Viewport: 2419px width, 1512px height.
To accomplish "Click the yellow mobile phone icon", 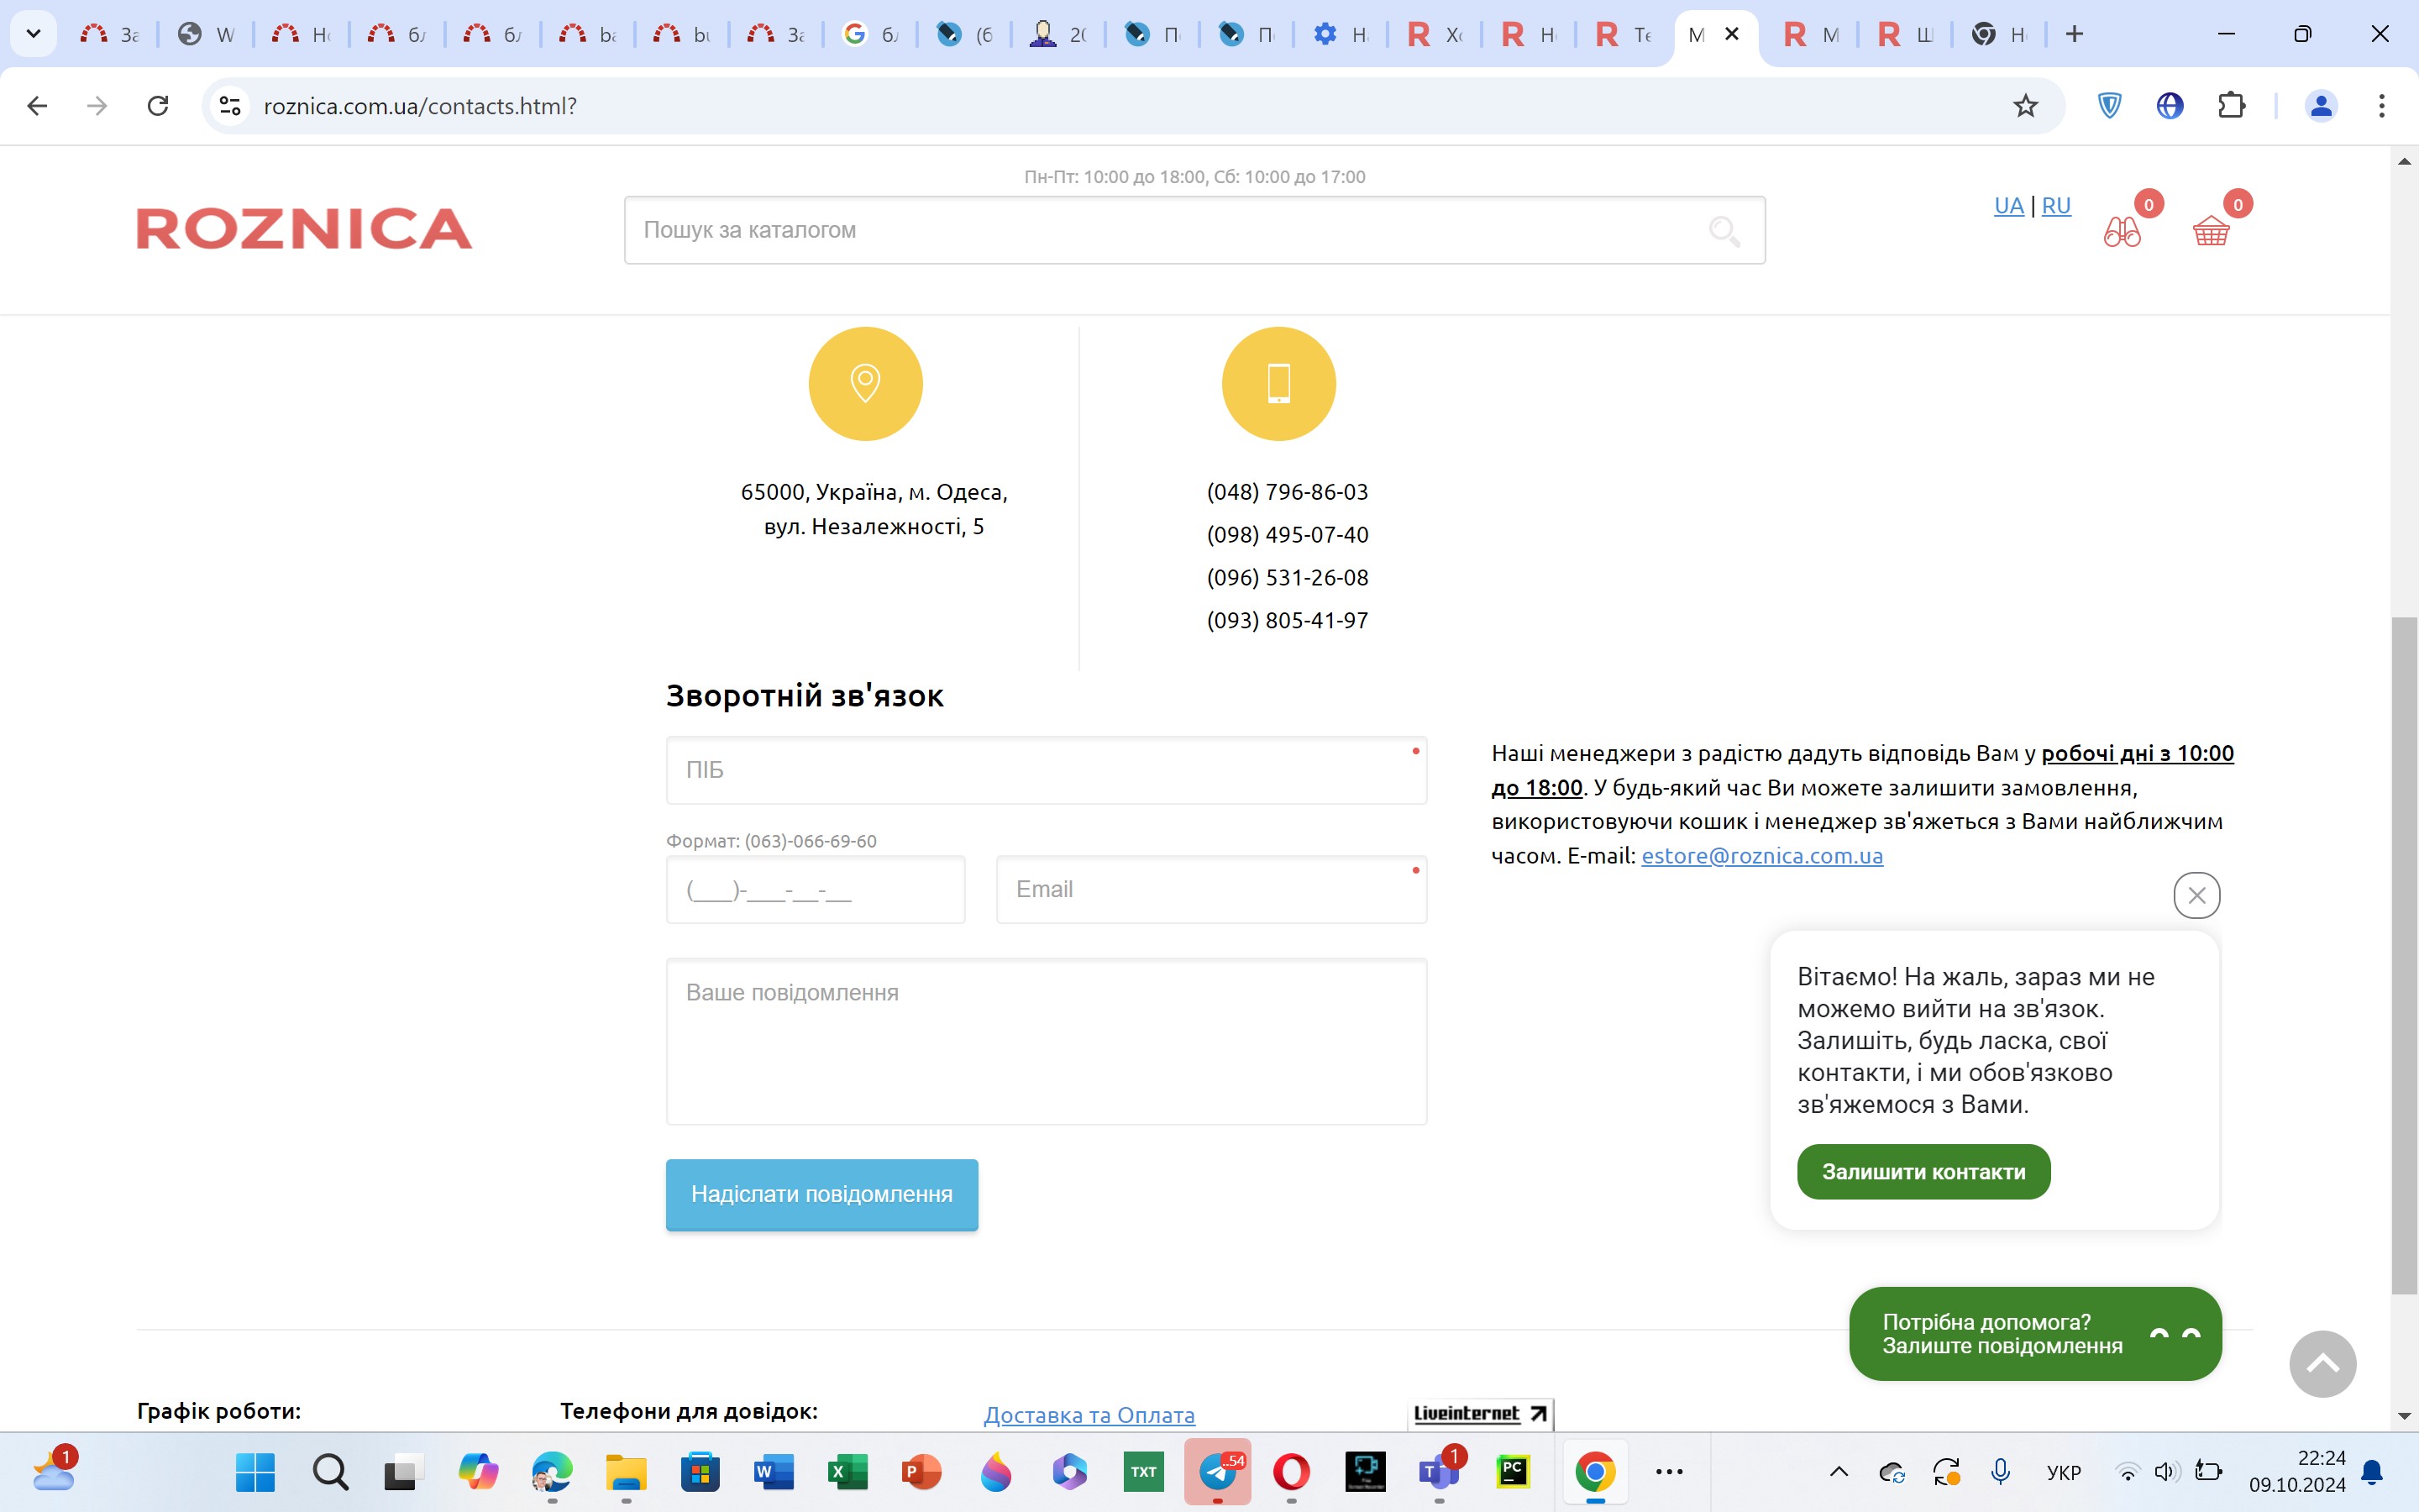I will point(1278,384).
